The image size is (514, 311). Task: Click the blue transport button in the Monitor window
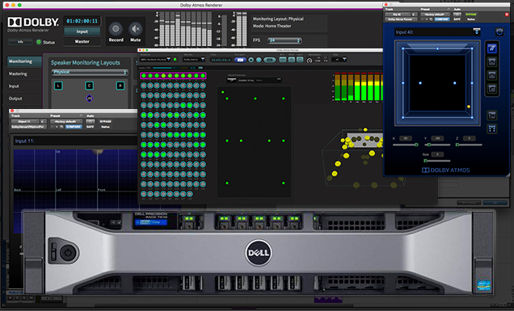(x=240, y=60)
